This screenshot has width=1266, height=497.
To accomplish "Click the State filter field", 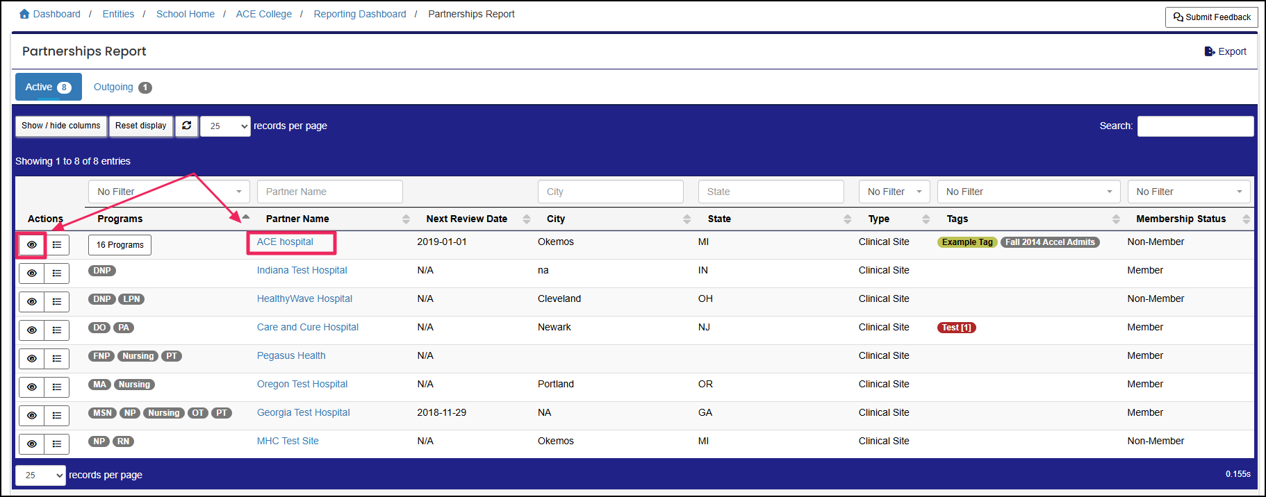I will [x=771, y=192].
